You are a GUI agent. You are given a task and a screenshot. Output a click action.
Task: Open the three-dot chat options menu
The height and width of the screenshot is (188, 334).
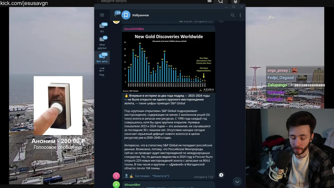240,15
